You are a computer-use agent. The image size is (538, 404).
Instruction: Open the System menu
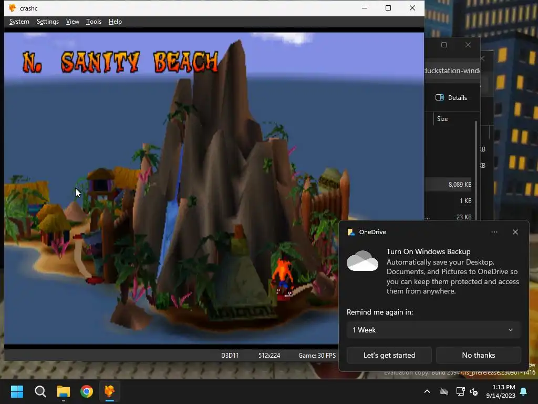tap(19, 22)
